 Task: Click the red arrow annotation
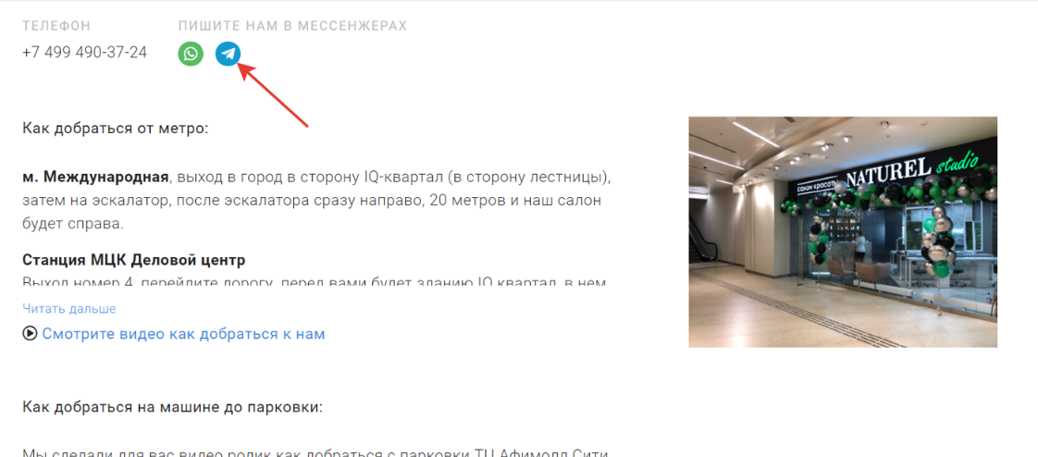point(274,94)
